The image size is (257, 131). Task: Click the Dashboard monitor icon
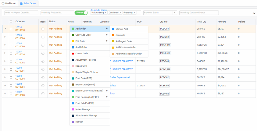(x=3, y=4)
